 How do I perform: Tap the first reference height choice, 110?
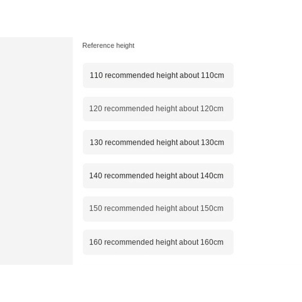(158, 75)
